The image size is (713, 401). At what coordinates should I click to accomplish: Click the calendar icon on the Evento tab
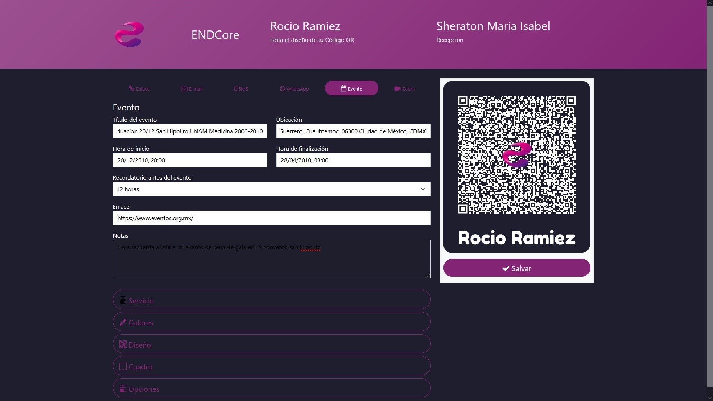coord(344,88)
